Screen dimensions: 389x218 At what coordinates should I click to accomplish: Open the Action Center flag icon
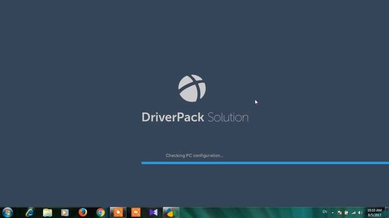339,213
